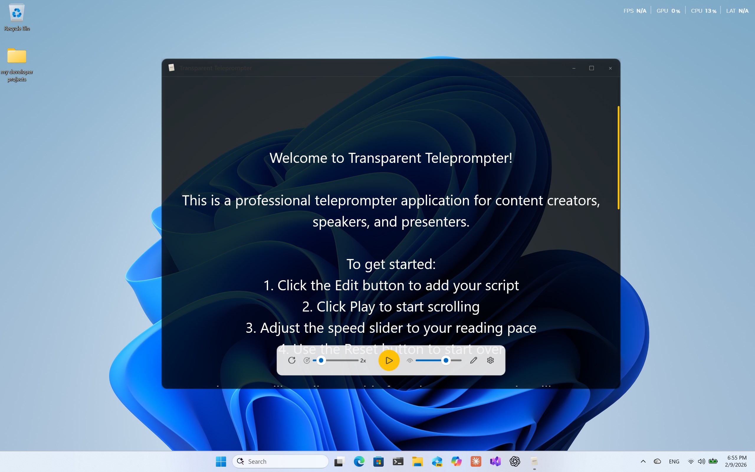
Task: Click the 'Welcome to Transparent Teleprompter!' heading
Action: pyautogui.click(x=391, y=158)
